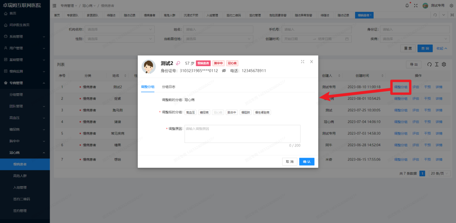Click the dialog fullscreen expand icon
The image size is (456, 223).
click(303, 62)
